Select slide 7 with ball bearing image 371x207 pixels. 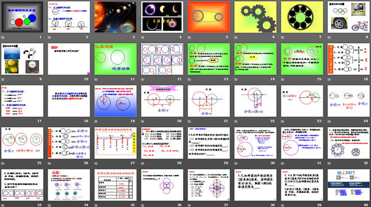click(x=302, y=17)
